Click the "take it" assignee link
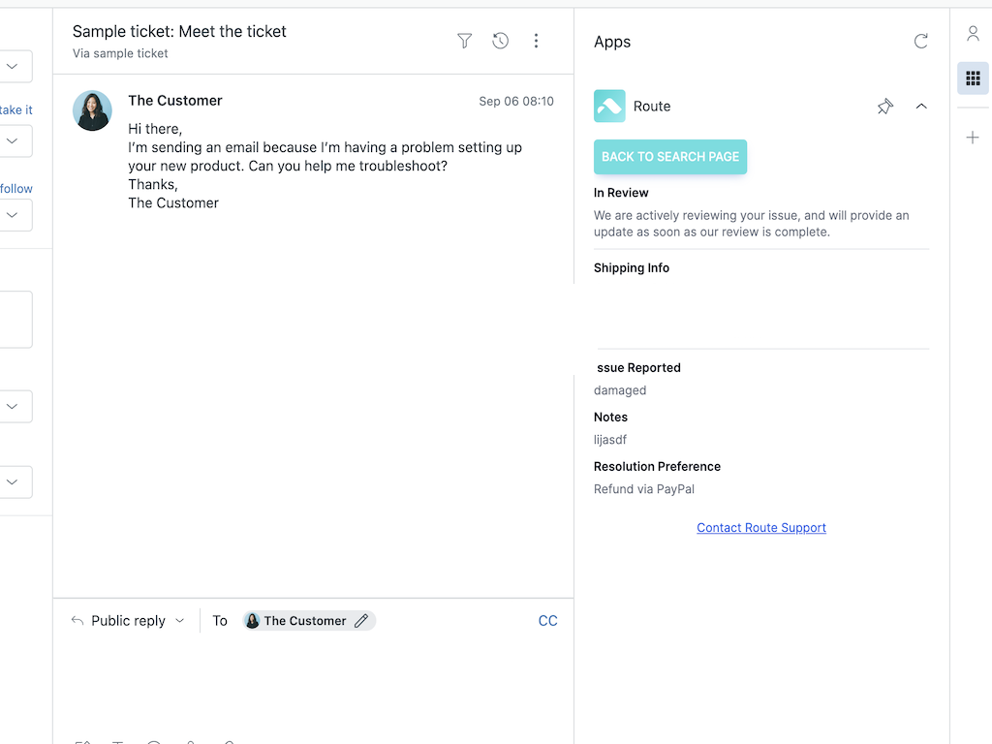This screenshot has height=744, width=992. (x=16, y=110)
